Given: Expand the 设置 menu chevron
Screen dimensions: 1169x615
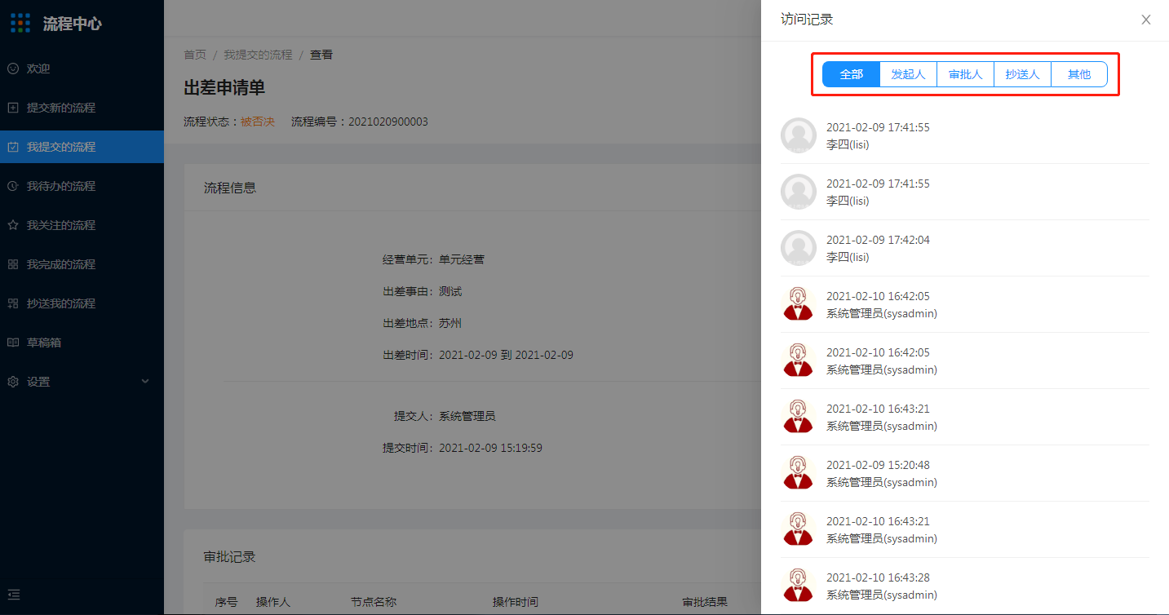Looking at the screenshot, I should (145, 382).
